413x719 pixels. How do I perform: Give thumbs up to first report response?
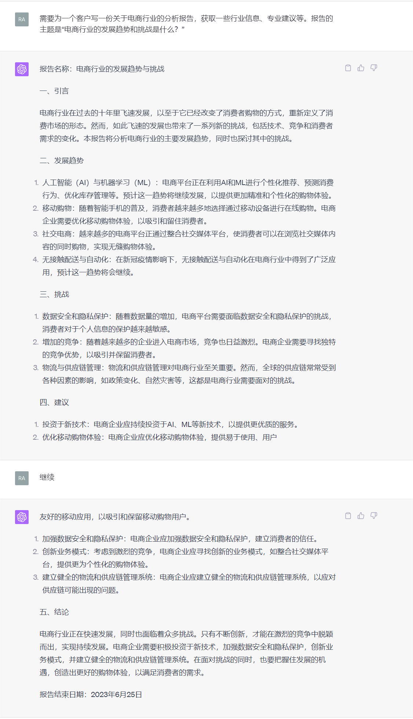(361, 68)
